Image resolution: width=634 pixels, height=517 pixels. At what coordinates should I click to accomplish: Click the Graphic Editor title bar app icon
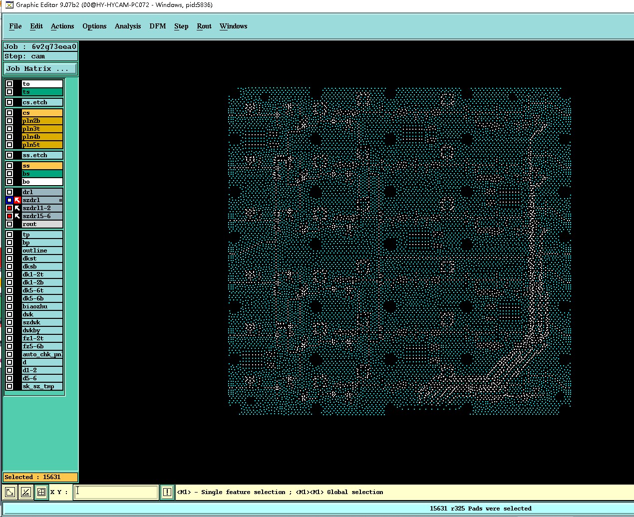9,5
